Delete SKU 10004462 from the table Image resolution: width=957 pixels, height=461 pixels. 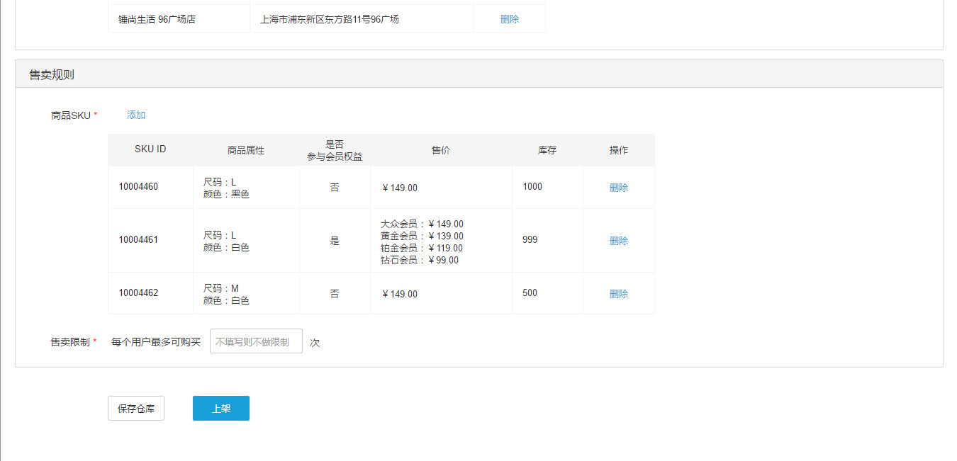coord(619,293)
